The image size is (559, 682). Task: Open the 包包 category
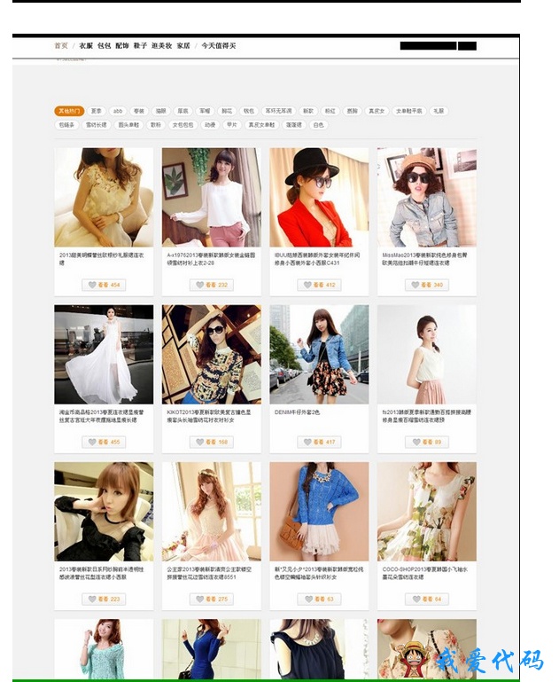(x=105, y=45)
